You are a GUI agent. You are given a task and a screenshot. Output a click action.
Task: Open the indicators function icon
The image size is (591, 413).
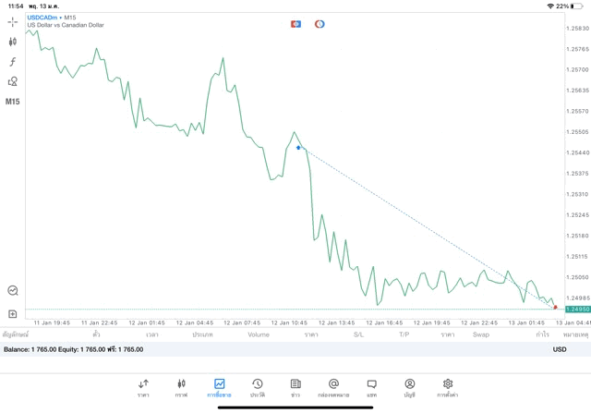tap(13, 62)
